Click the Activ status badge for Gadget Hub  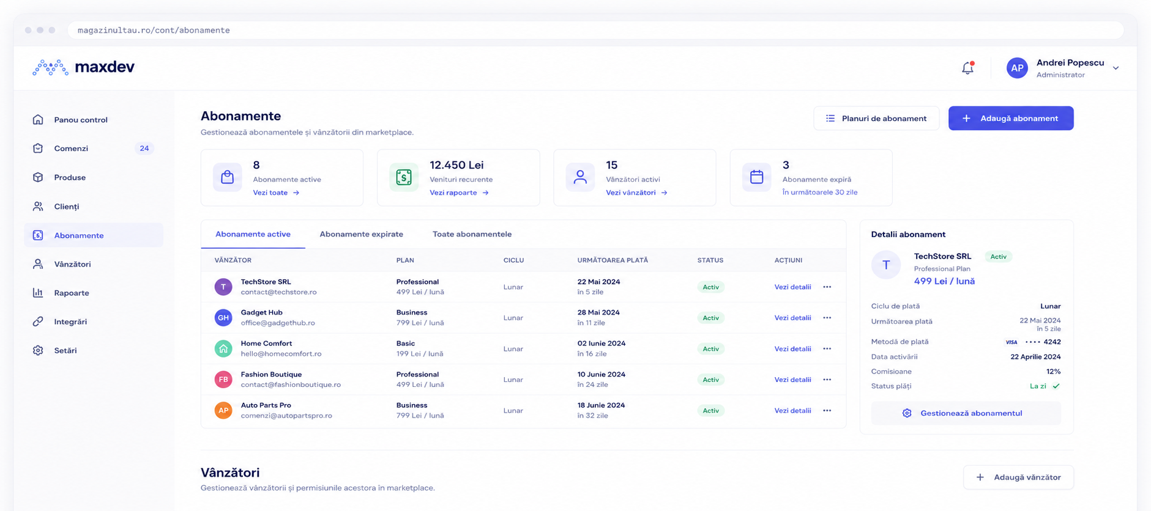click(710, 318)
